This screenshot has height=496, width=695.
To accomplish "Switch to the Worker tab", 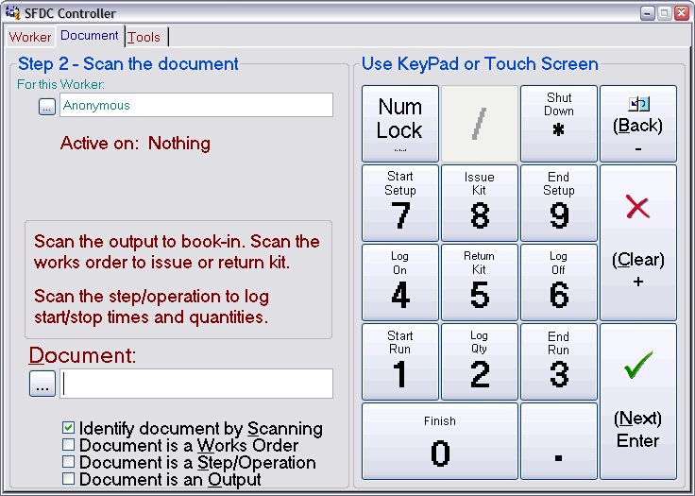I will 29,37.
